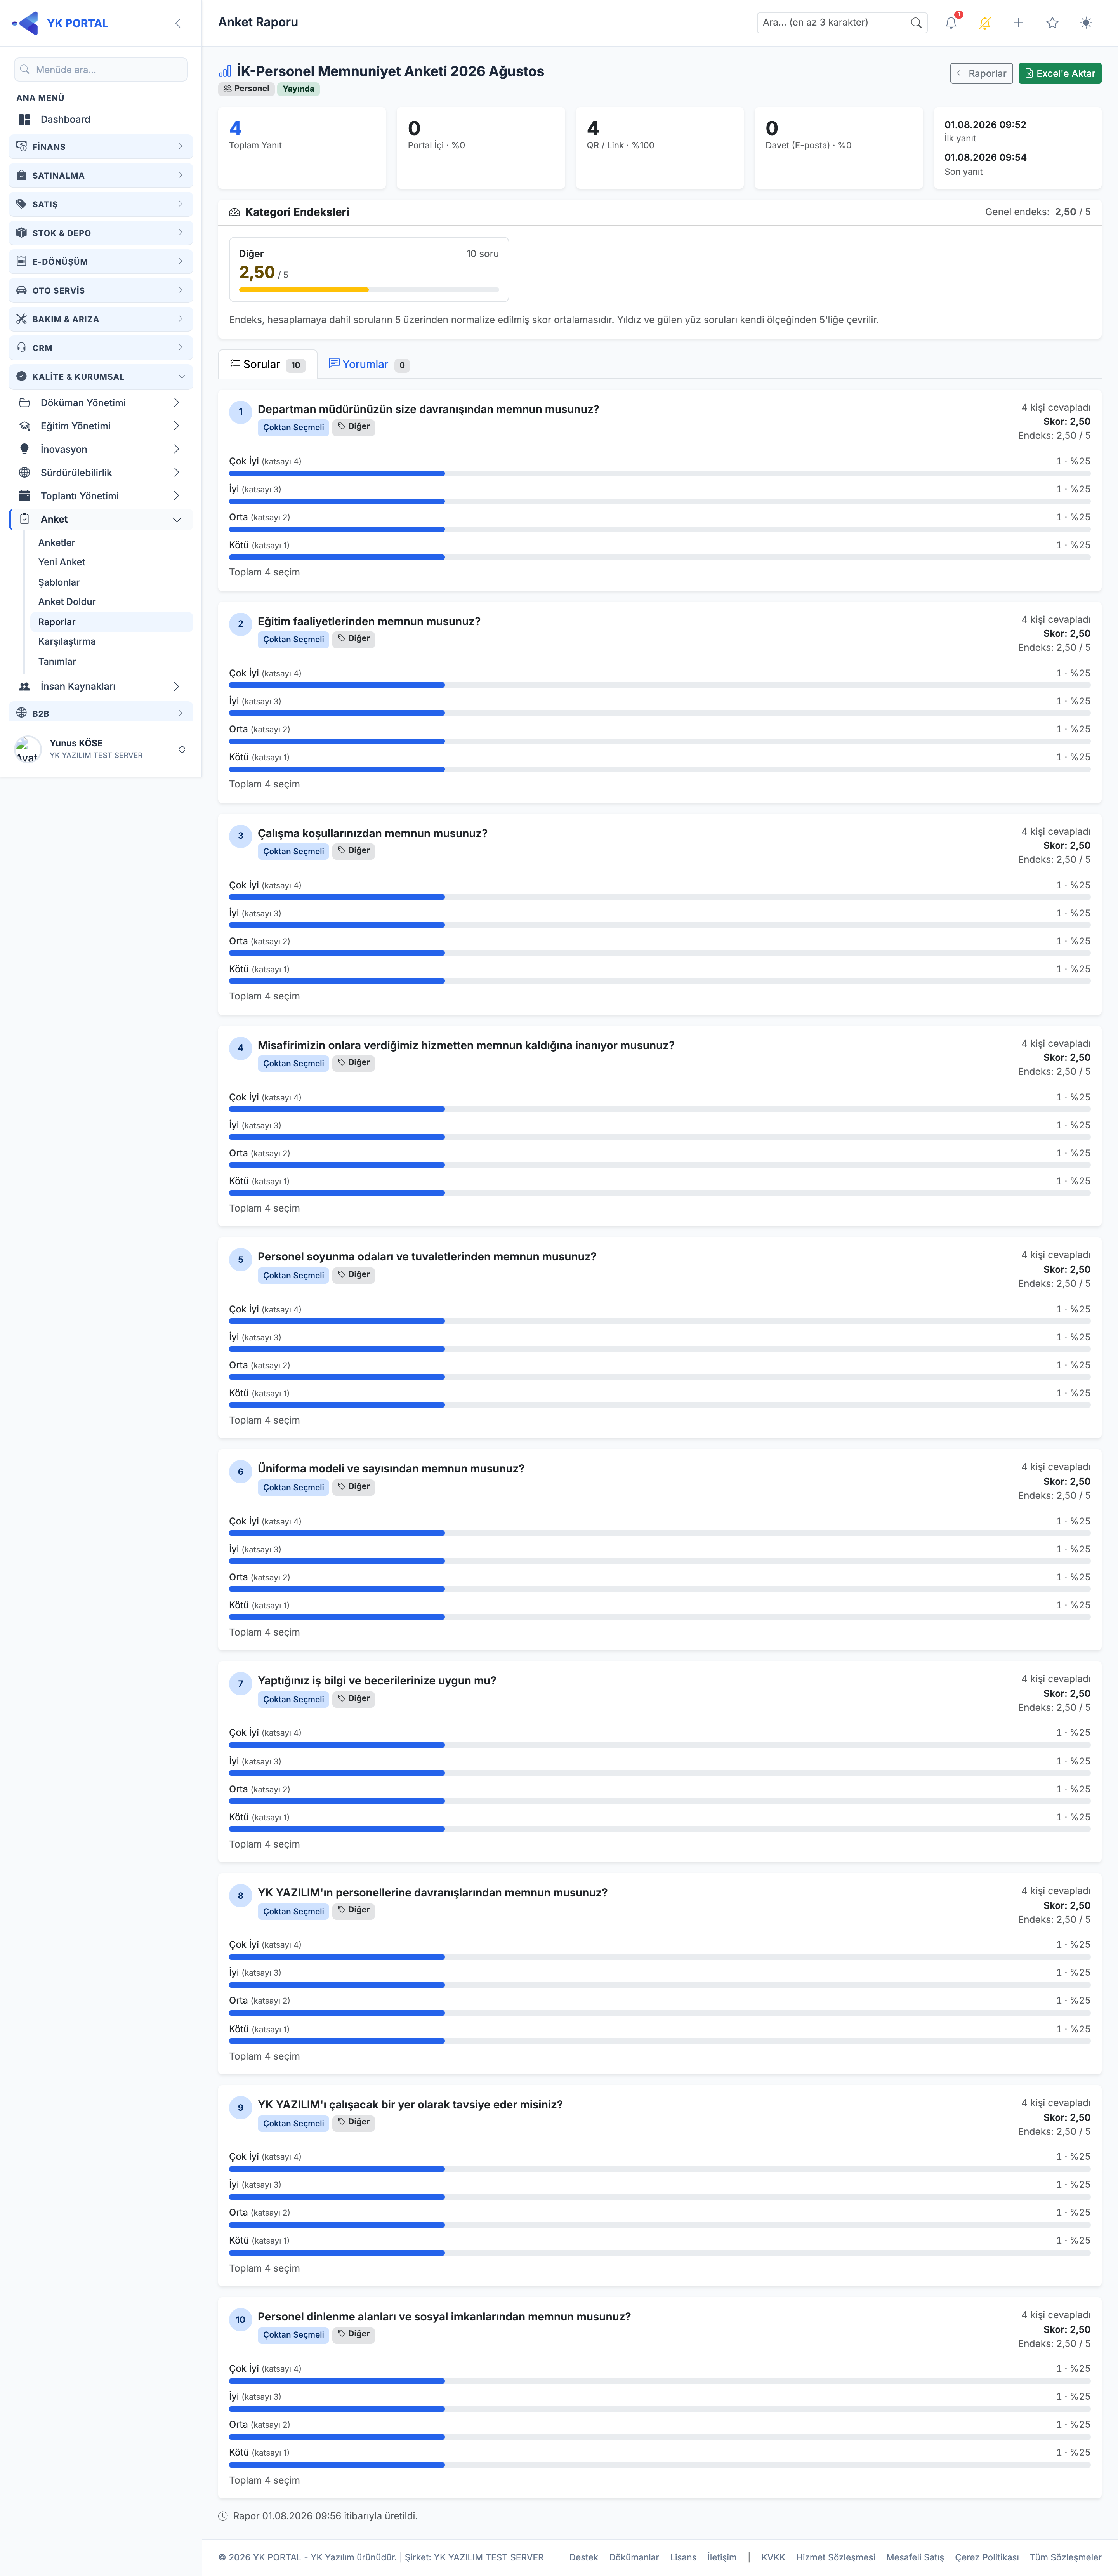
Task: Expand the İnsan Kaynakları chevron
Action: (177, 687)
